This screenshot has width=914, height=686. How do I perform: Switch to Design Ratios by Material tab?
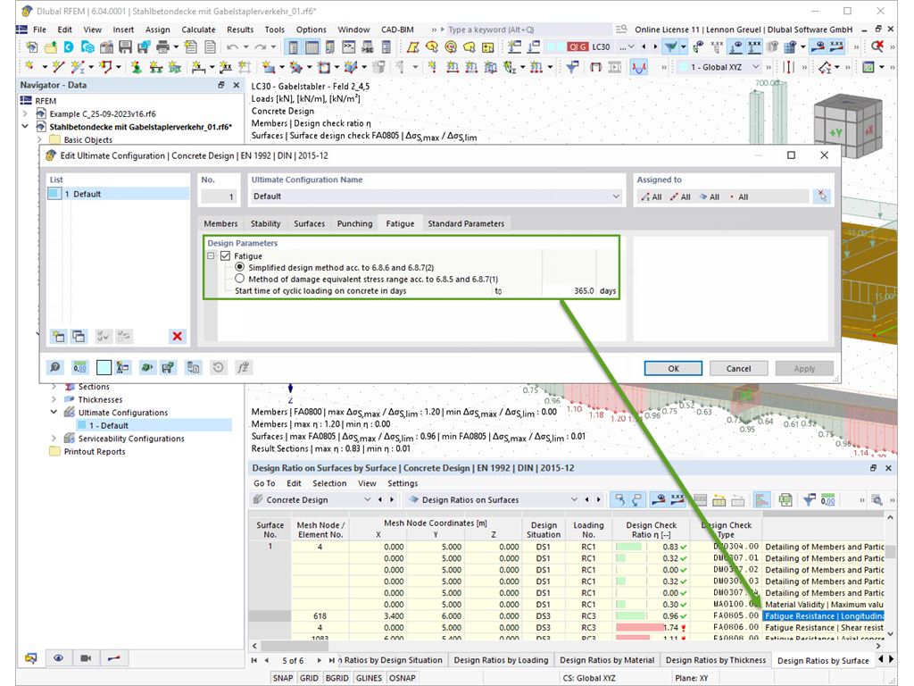[607, 660]
